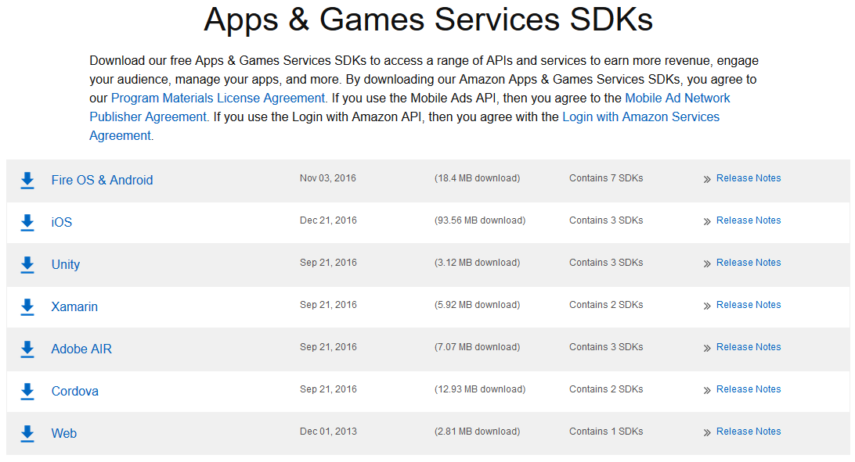Open Program Materials License Agreement link

point(218,98)
